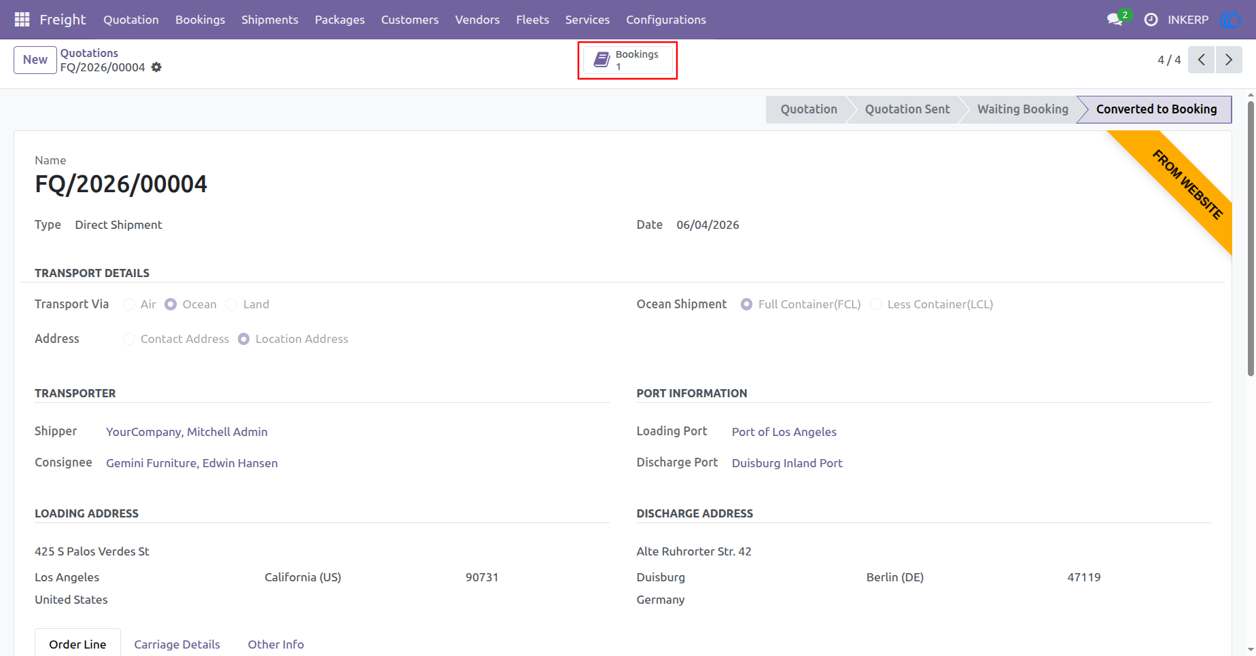This screenshot has height=656, width=1256.
Task: Select the Air transport radio button
Action: point(128,304)
